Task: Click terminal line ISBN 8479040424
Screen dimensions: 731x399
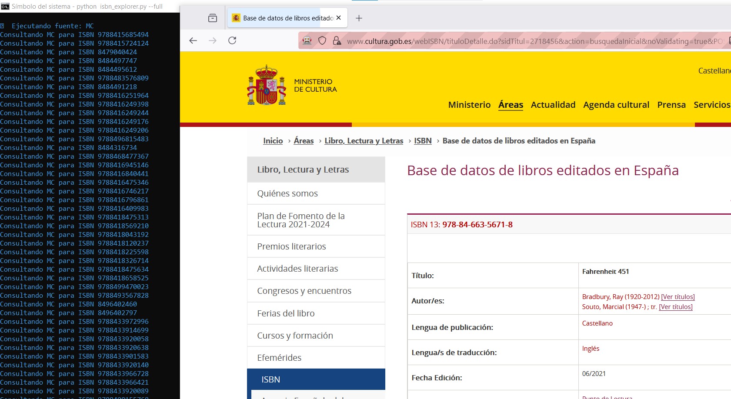Action: point(69,52)
